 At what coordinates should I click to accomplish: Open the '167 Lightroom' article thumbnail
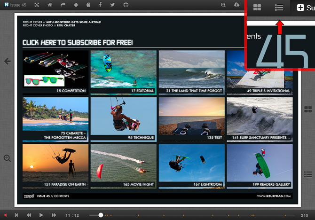[x=190, y=165]
